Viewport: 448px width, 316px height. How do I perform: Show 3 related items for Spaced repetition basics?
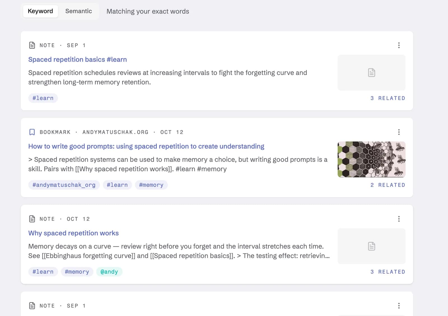[x=388, y=98]
